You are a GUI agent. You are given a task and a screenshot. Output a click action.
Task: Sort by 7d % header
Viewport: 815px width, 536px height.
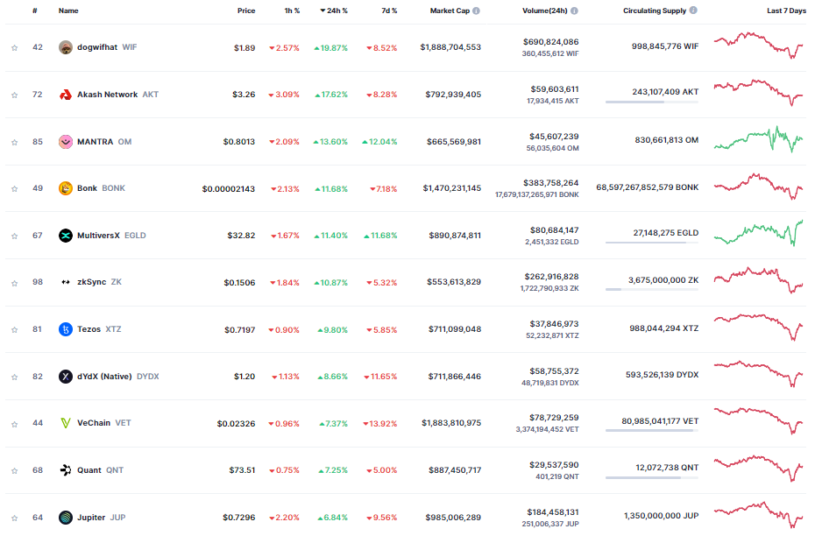(389, 11)
